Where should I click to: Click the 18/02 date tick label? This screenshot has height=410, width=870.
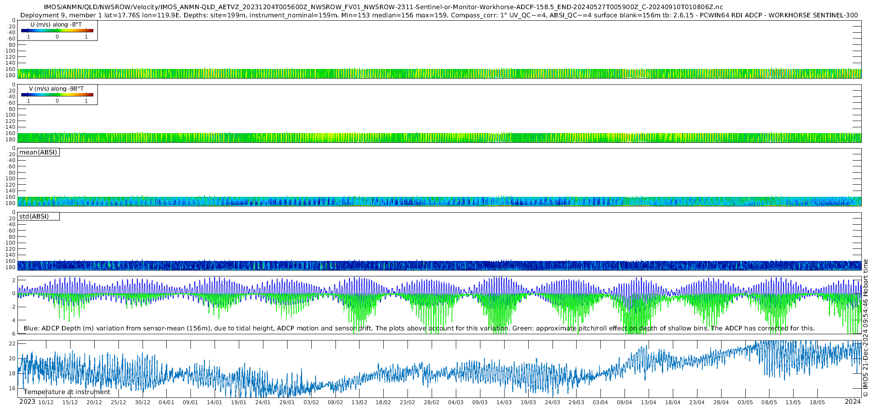(383, 402)
